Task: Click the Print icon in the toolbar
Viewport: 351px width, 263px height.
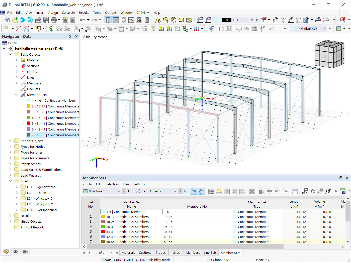Action: 54,20
